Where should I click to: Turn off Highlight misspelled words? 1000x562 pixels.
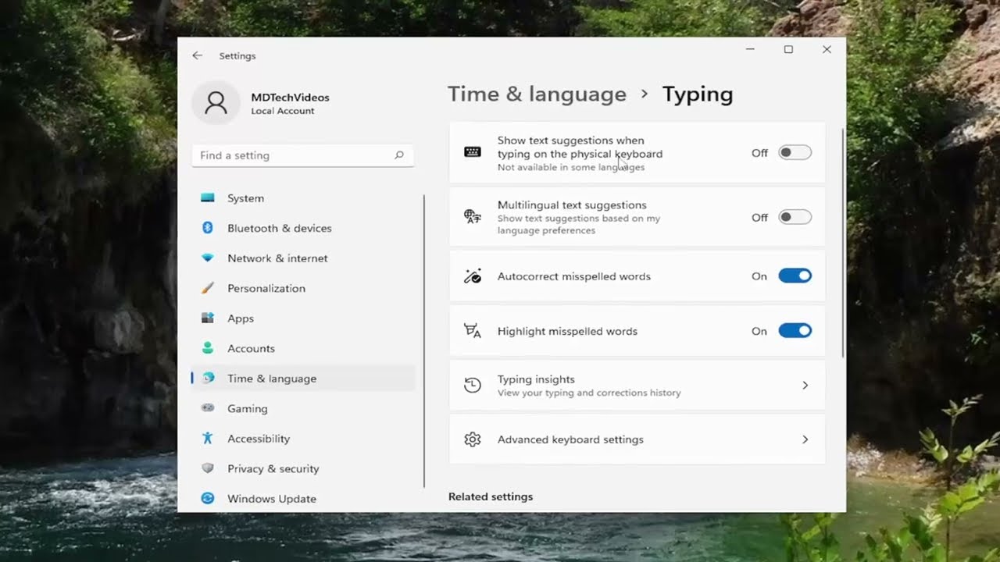pyautogui.click(x=795, y=331)
